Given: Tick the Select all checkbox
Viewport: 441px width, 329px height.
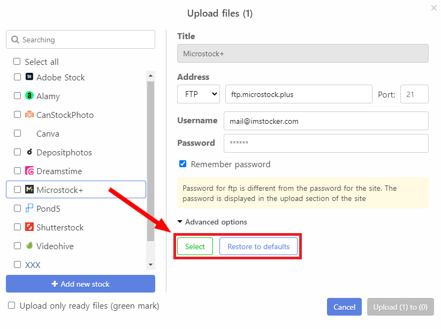Looking at the screenshot, I should click(17, 62).
